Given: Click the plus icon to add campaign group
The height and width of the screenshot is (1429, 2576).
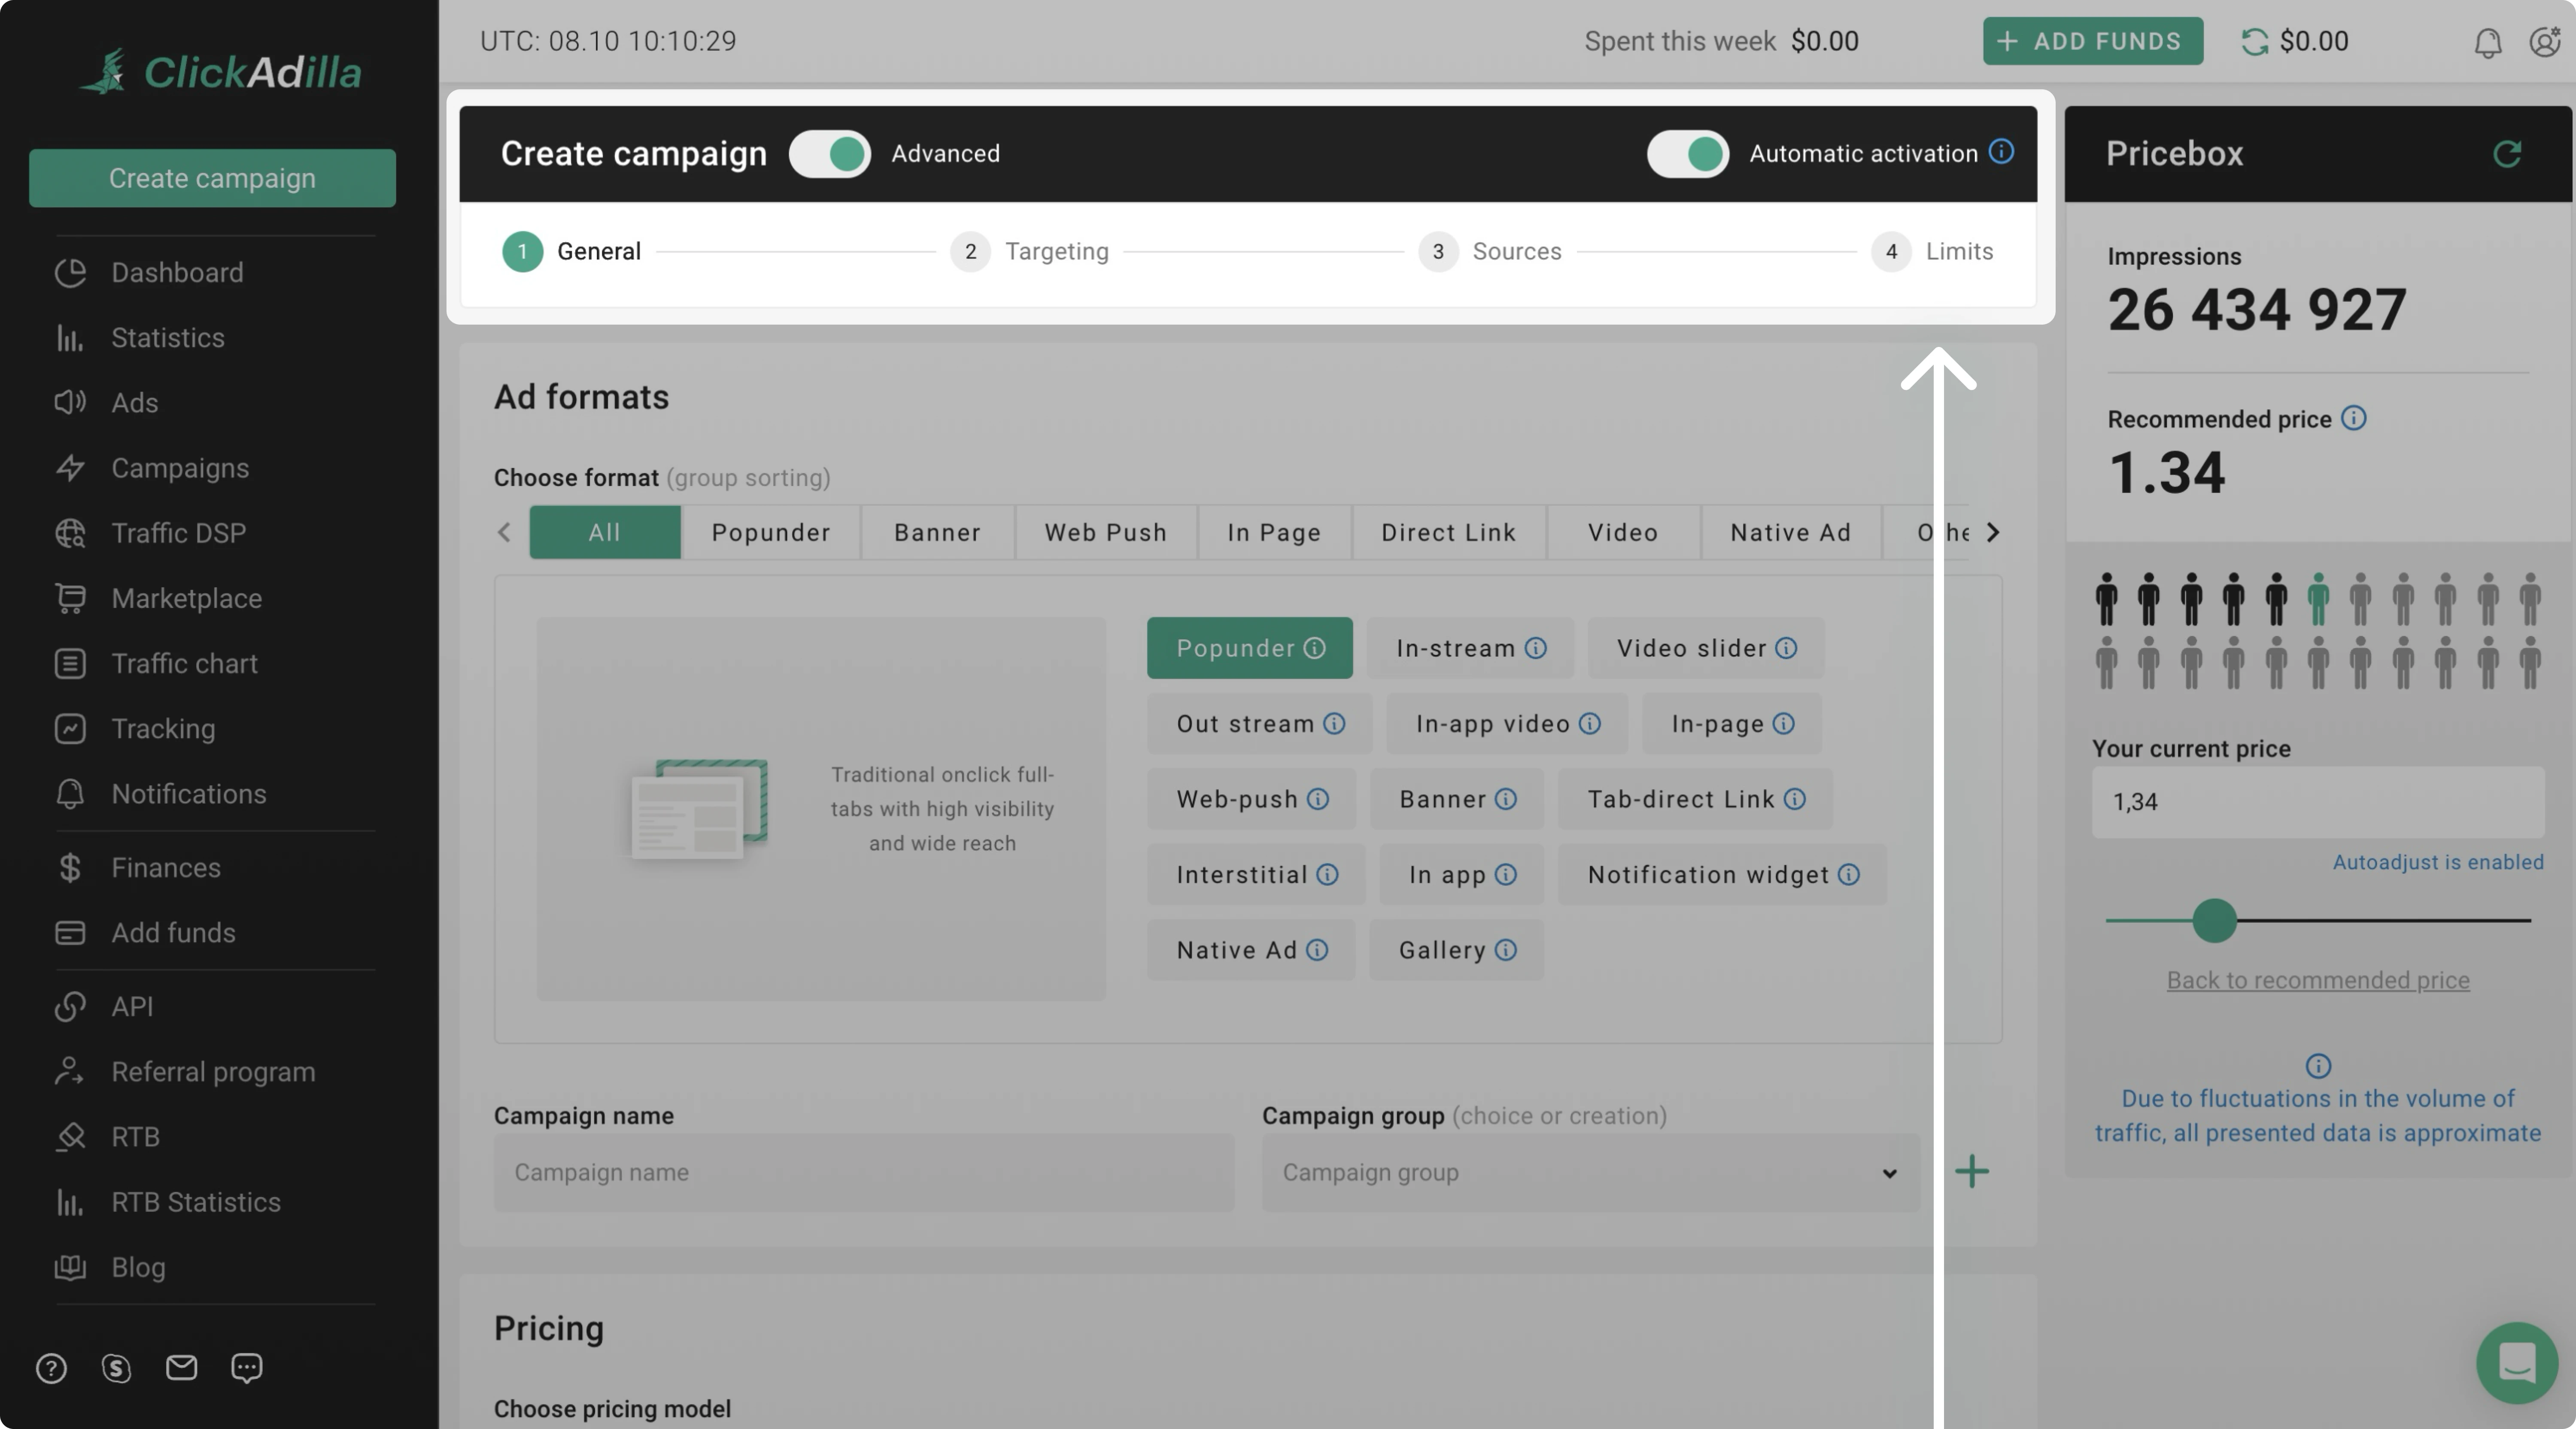Looking at the screenshot, I should pos(1971,1171).
